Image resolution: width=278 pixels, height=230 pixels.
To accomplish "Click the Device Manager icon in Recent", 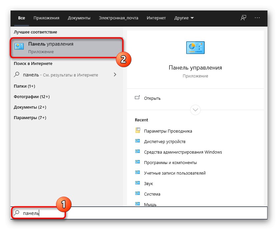I will coord(138,141).
